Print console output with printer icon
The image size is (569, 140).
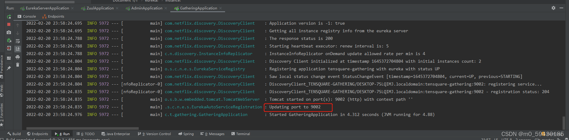[x=18, y=57]
